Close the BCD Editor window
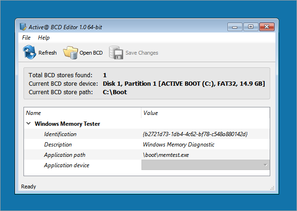 [x=267, y=27]
